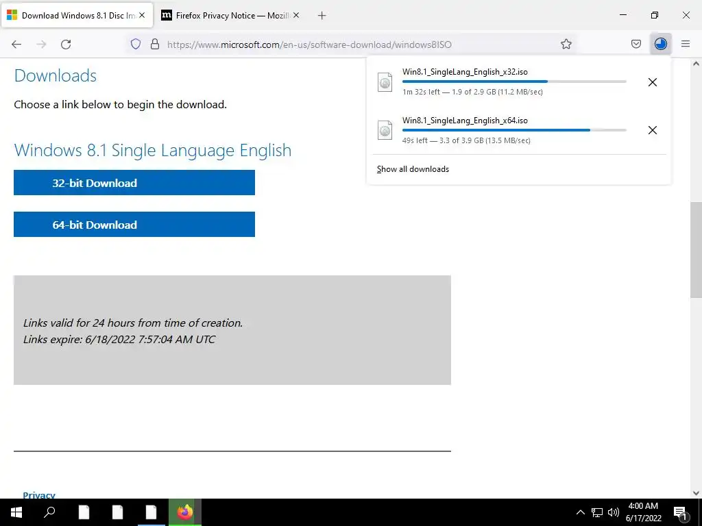
Task: Open the Firefox application menu
Action: pyautogui.click(x=686, y=44)
